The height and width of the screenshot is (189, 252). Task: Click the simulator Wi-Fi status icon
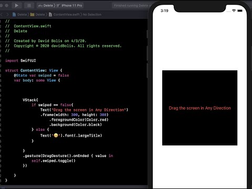[234, 10]
